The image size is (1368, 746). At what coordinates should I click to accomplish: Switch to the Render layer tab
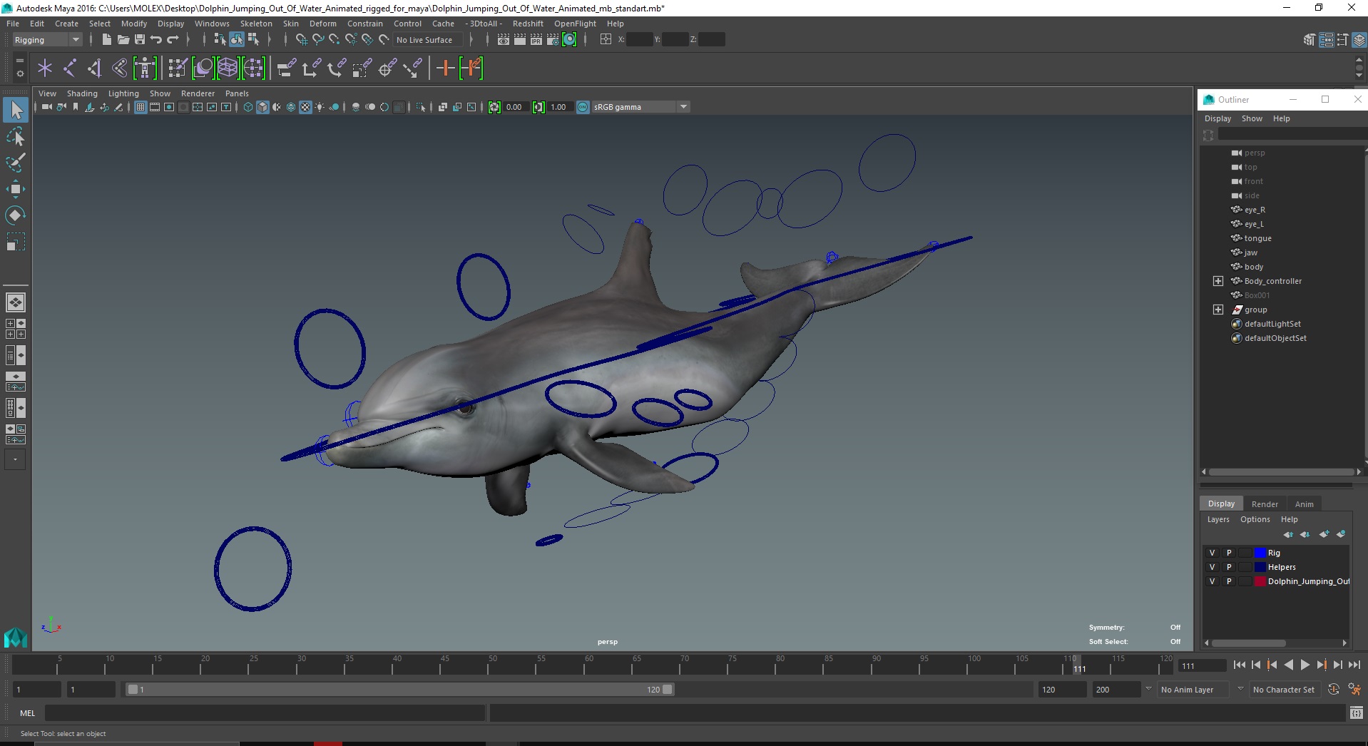[1265, 504]
